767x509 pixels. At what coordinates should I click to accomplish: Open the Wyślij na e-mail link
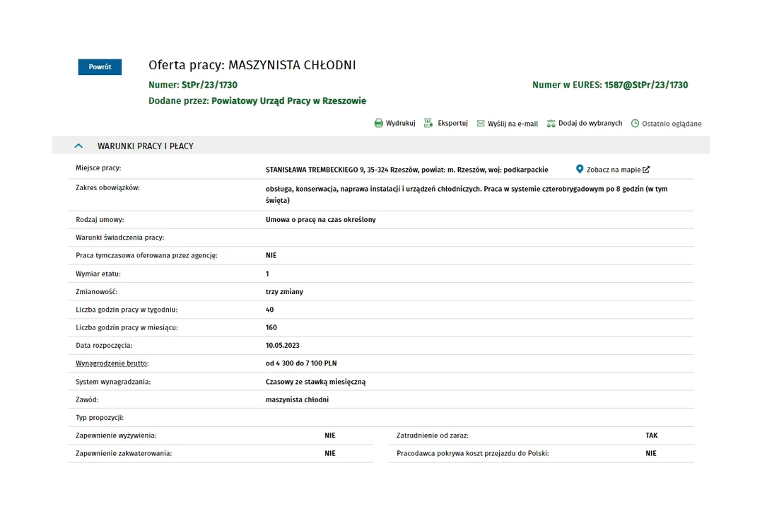coord(513,124)
